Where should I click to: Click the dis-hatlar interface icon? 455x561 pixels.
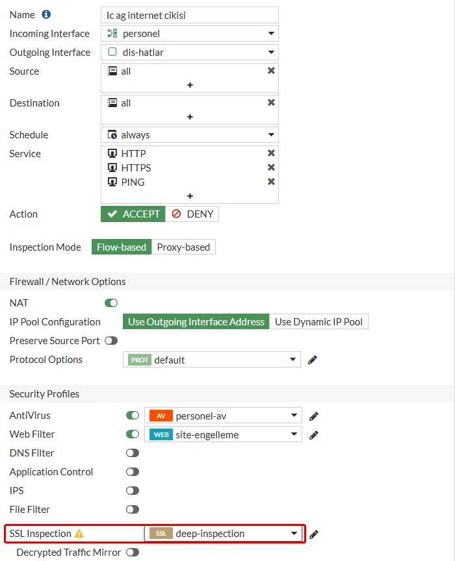[x=112, y=52]
